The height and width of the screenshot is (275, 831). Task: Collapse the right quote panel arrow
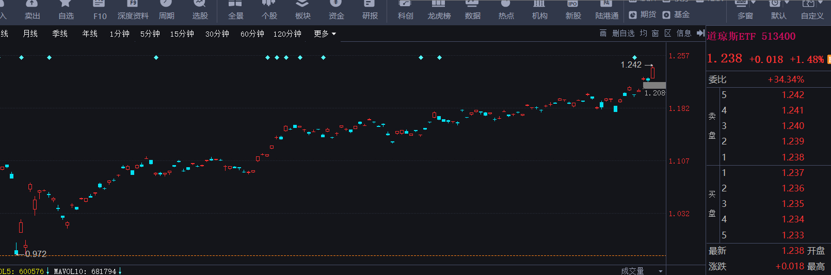point(700,33)
